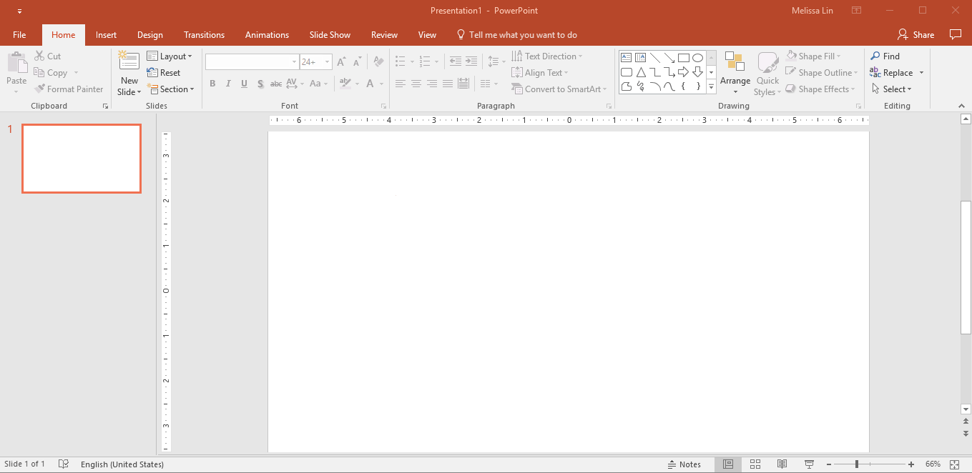
Task: Open the Transitions tab
Action: tap(204, 35)
